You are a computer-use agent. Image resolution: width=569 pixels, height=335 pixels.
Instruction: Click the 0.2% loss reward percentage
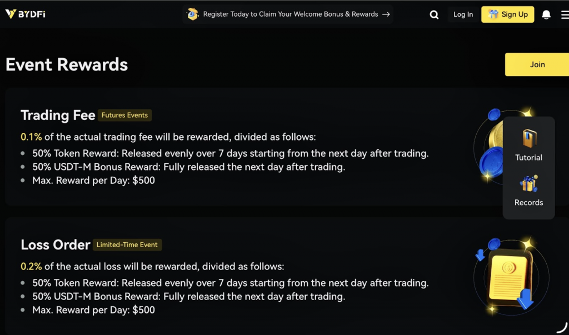31,267
